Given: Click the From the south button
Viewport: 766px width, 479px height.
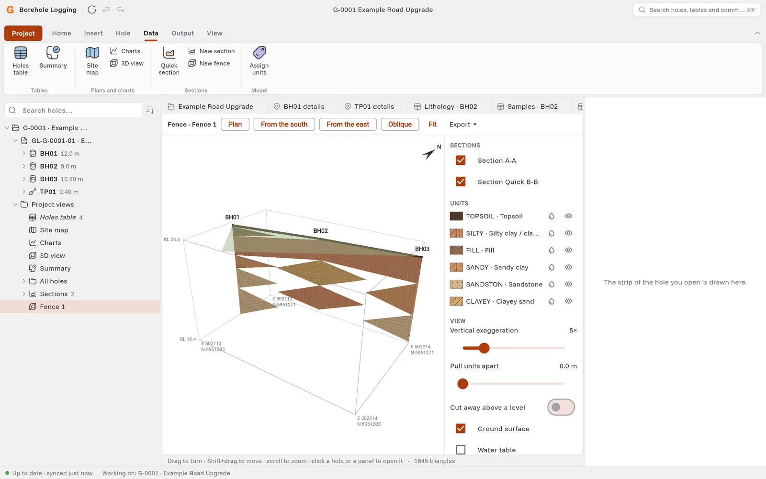Looking at the screenshot, I should (x=284, y=125).
